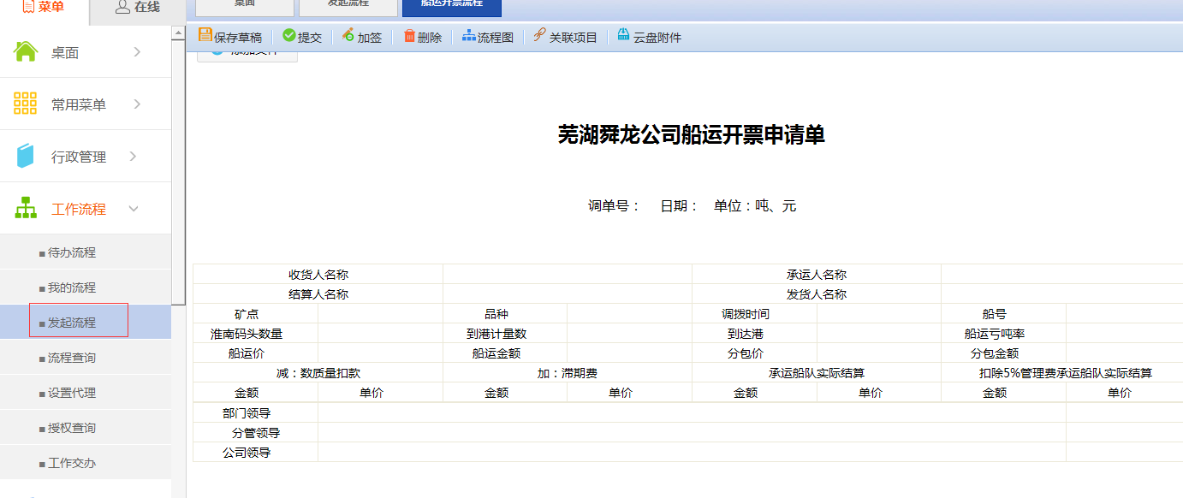Click the green org-chart icon for 工作流程
Screen dimensions: 1183x498
click(x=26, y=208)
